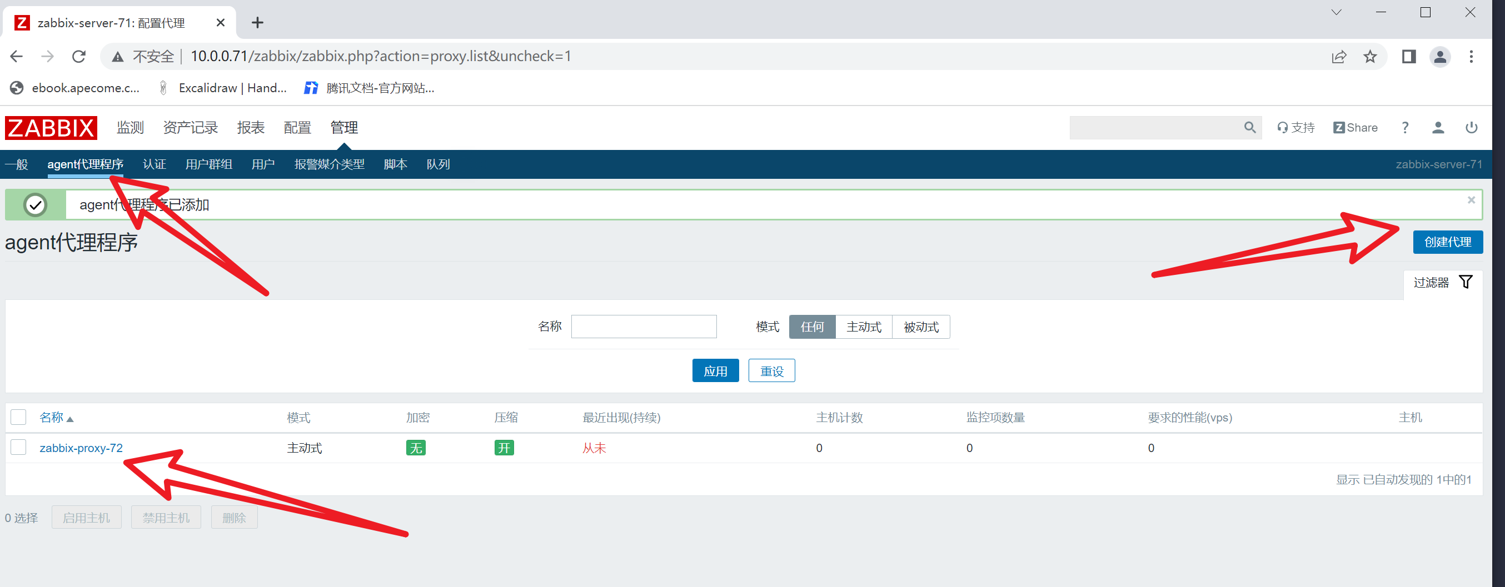Close the zabbix-server-71 browser tab
The width and height of the screenshot is (1505, 587).
click(x=220, y=23)
